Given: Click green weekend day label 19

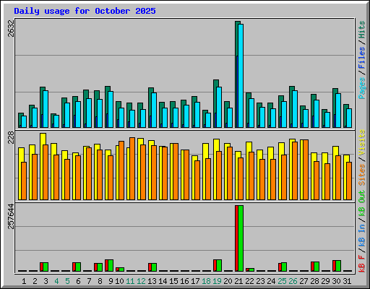Looking at the screenshot, I should (217, 281).
